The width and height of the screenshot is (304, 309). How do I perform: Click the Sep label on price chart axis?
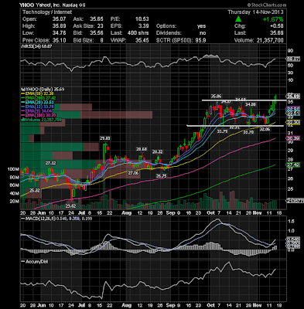(x=170, y=213)
